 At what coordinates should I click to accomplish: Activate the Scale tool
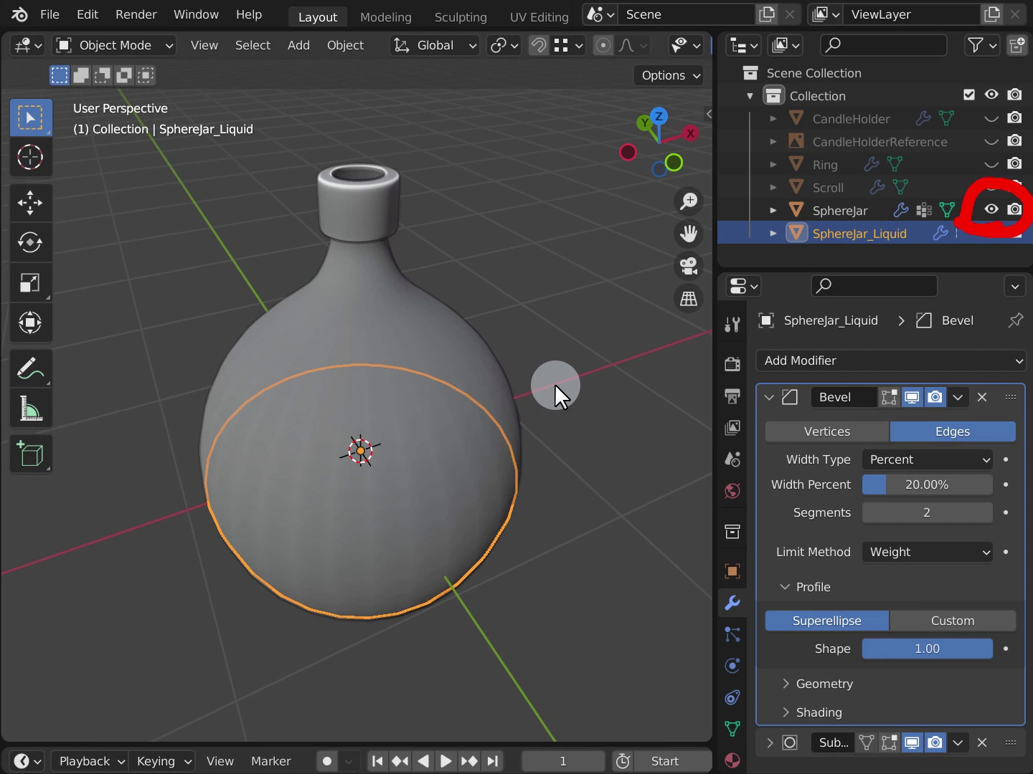30,283
